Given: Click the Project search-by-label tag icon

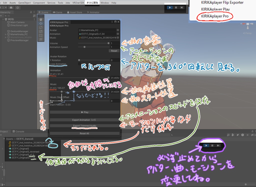Looking at the screenshot, I should tap(238, 135).
